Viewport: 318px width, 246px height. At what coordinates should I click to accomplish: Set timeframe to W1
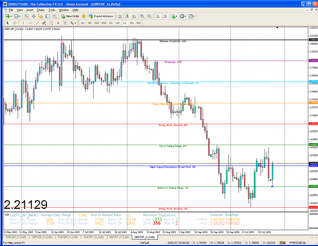click(x=132, y=23)
